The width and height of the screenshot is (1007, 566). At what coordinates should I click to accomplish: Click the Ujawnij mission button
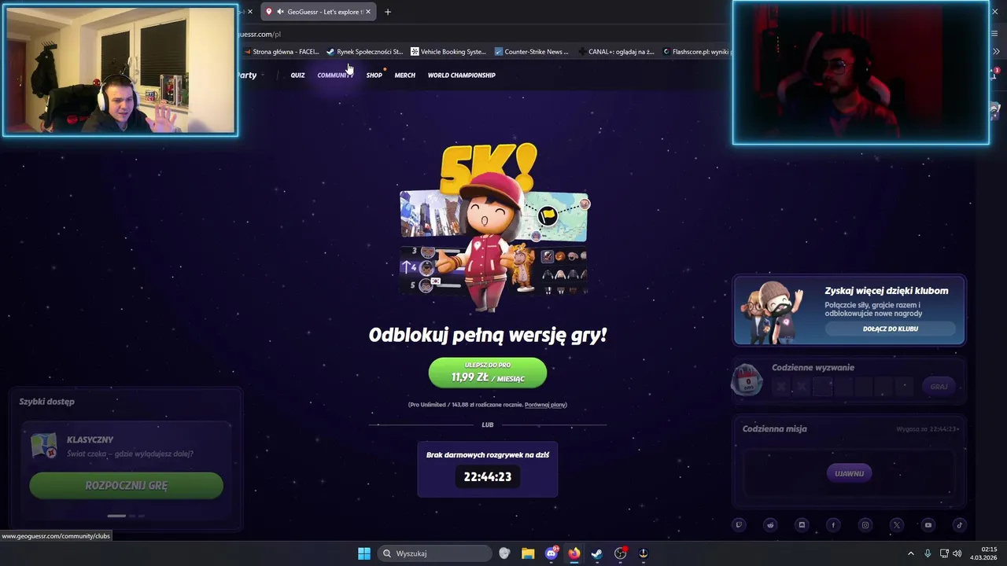[x=849, y=473]
